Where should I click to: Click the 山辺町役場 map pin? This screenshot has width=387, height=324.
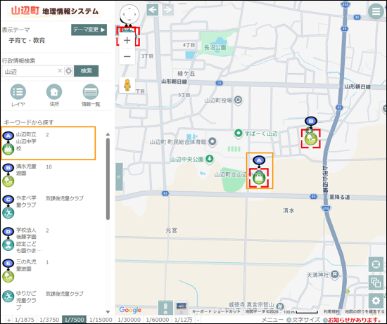(238, 101)
